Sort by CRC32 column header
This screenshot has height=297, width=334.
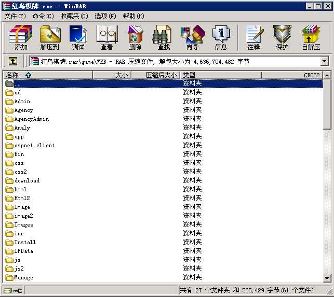pos(292,75)
